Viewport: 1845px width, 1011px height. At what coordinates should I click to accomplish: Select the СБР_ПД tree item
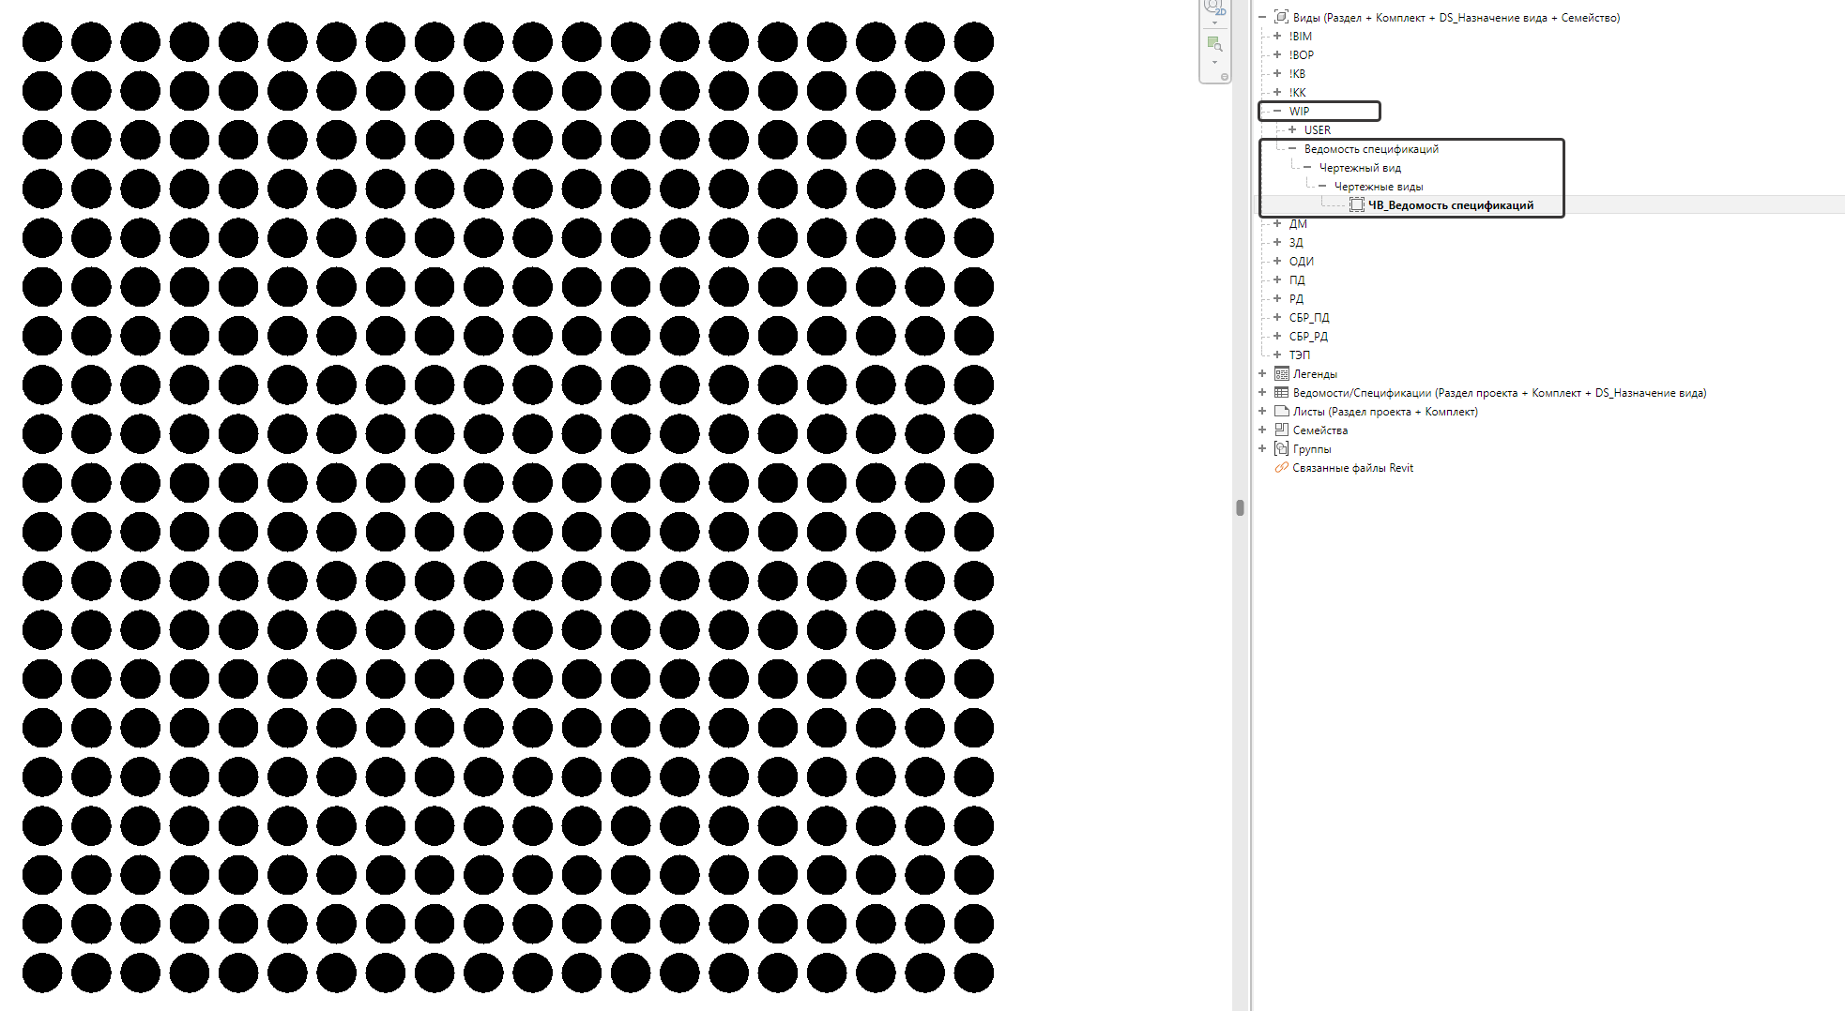tap(1308, 318)
